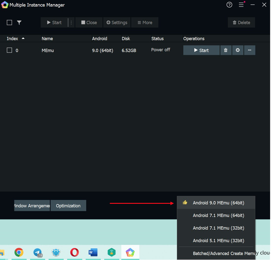Check the checkbox for instance index 0
The height and width of the screenshot is (260, 271).
point(9,50)
